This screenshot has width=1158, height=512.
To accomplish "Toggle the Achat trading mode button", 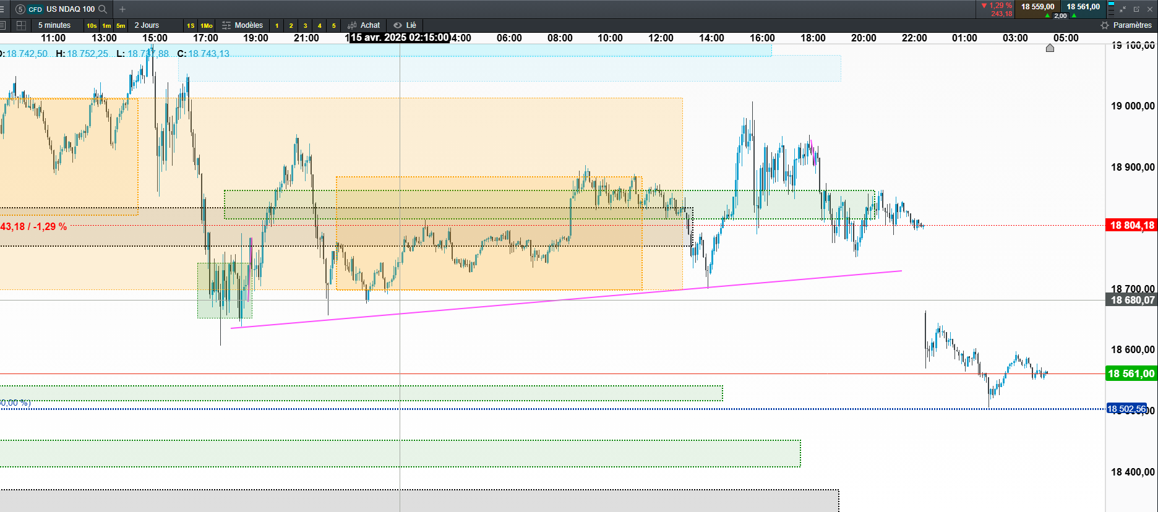I will [x=364, y=25].
